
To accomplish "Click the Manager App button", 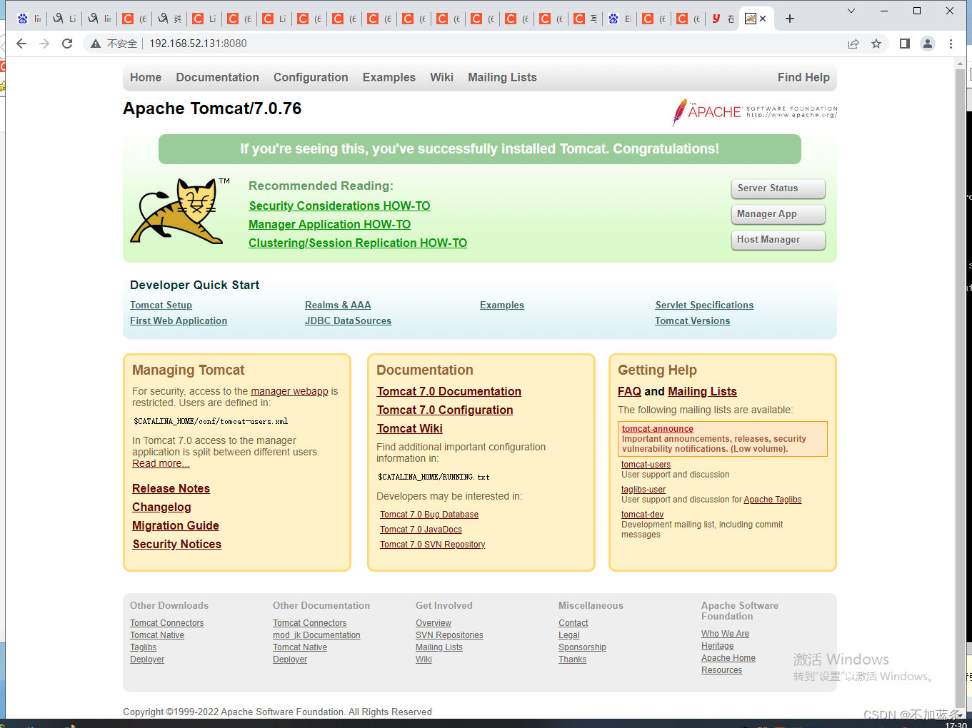I will click(778, 214).
